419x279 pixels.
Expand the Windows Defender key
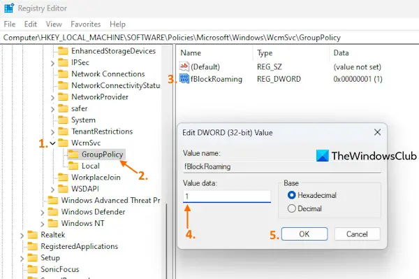coord(43,213)
